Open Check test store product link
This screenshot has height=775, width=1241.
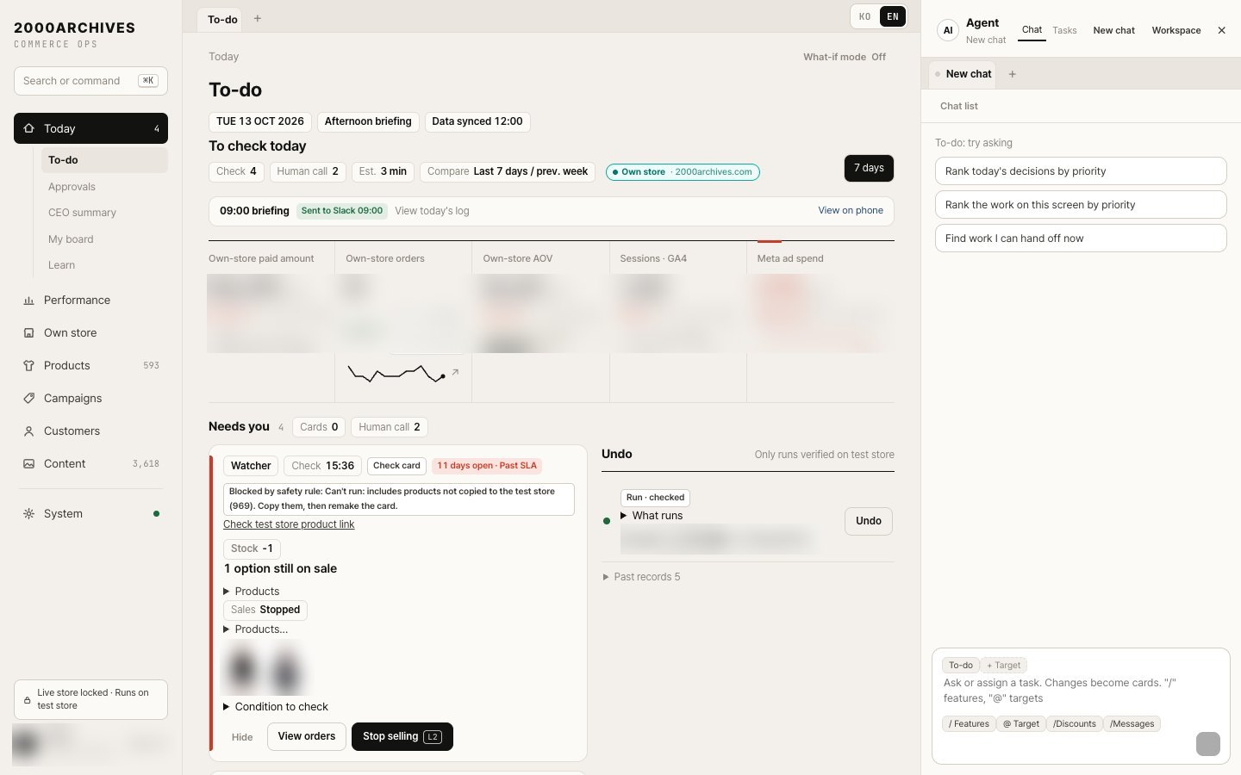click(x=289, y=524)
